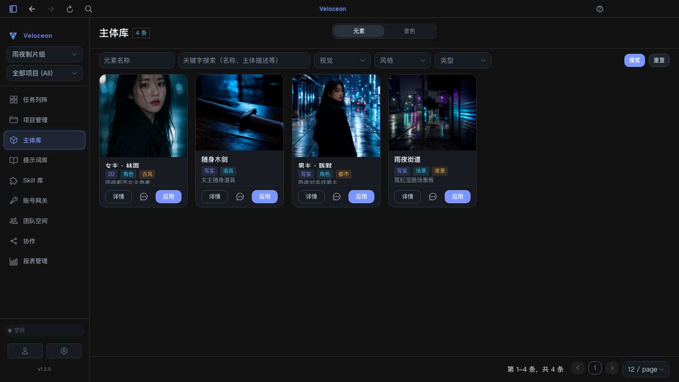Image resolution: width=679 pixels, height=382 pixels.
Task: Switch to the 音色 segment
Action: point(409,31)
